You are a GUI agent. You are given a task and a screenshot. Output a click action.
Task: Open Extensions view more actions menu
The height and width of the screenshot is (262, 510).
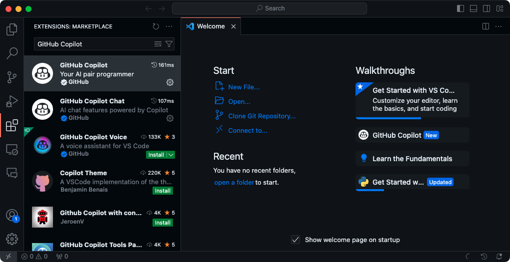169,26
